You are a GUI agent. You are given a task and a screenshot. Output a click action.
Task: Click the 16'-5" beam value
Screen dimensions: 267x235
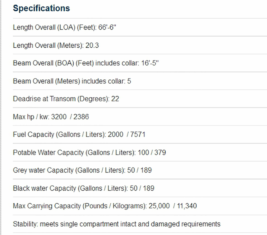click(x=150, y=63)
